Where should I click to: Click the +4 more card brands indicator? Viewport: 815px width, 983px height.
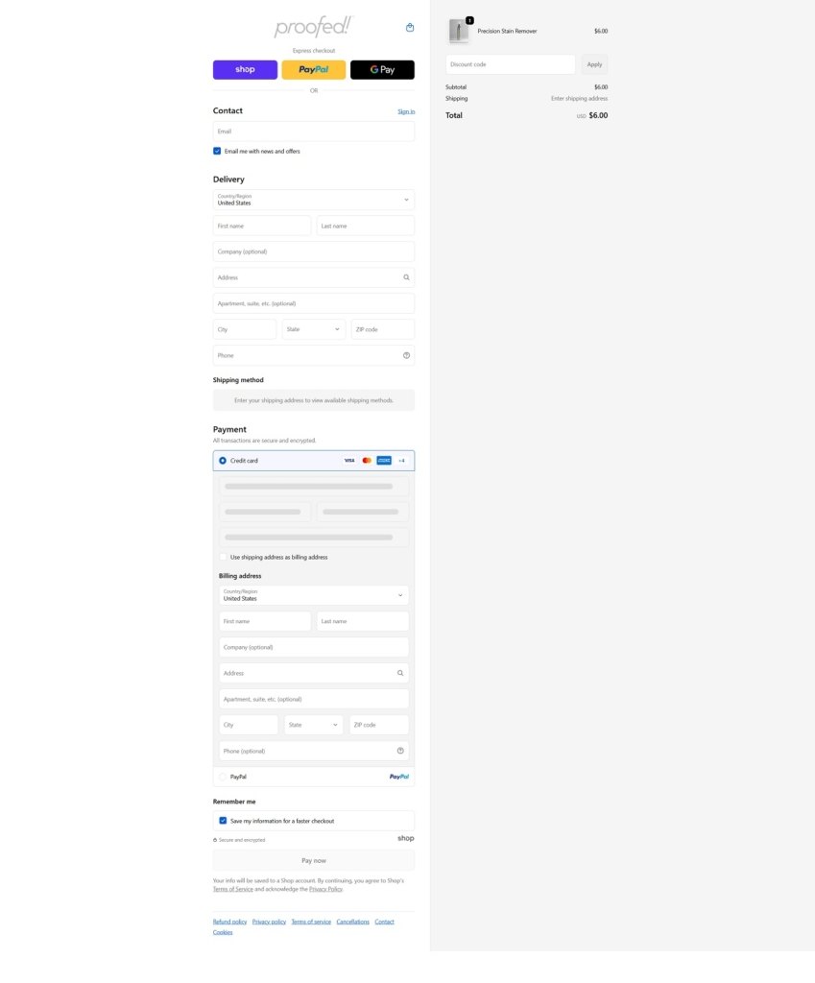pos(401,461)
